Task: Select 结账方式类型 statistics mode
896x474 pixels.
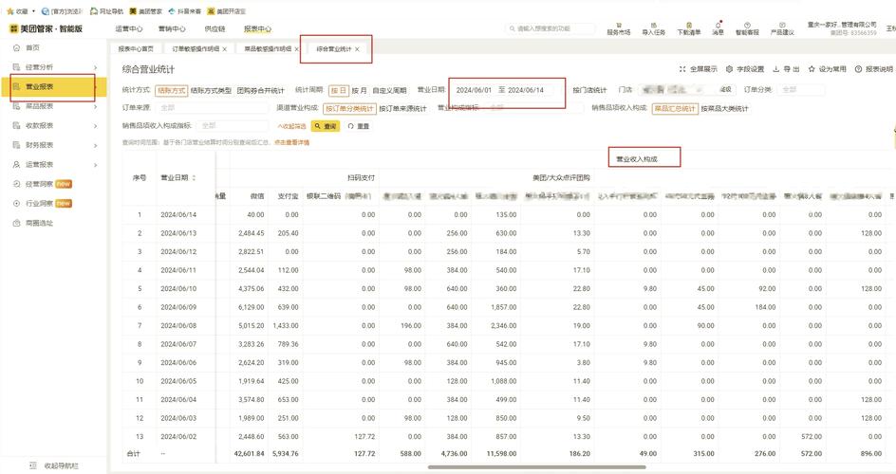Action: click(x=211, y=90)
